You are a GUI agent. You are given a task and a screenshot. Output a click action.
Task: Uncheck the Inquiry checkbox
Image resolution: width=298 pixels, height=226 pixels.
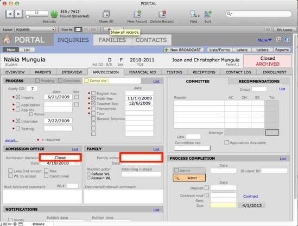coord(18,97)
